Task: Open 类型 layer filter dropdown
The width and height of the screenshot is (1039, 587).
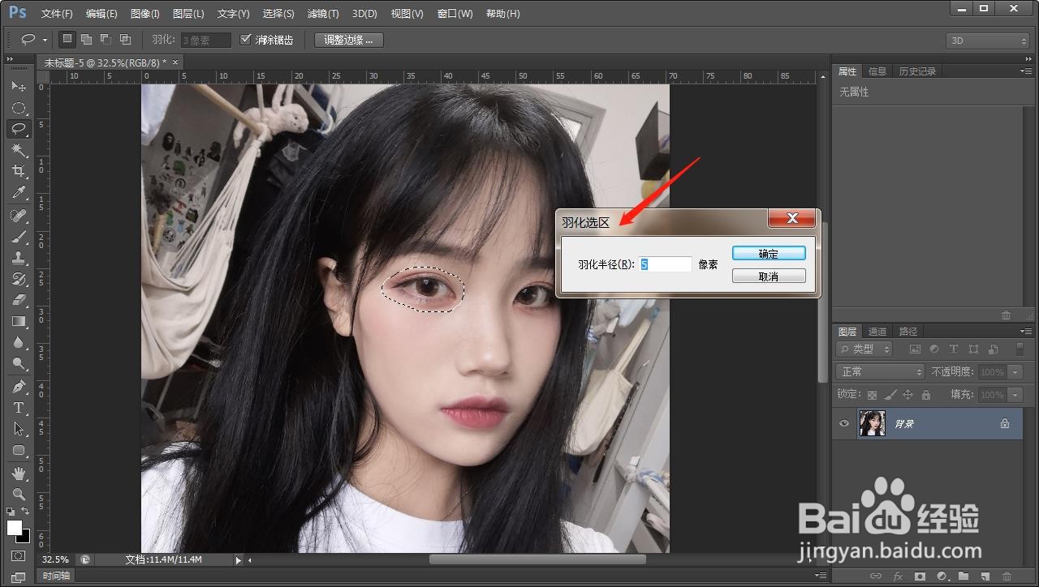Action: point(864,349)
